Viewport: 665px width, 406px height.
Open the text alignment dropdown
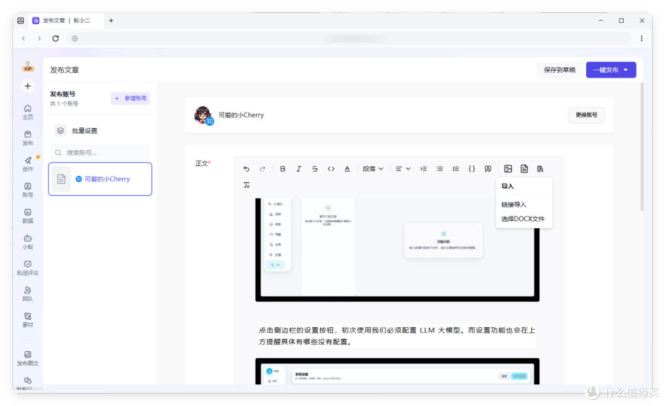(x=403, y=169)
